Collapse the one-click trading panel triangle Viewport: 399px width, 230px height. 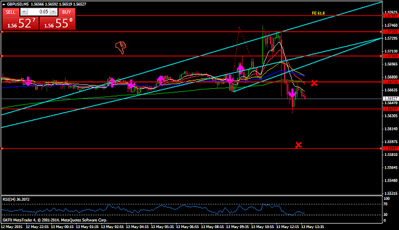(4, 4)
